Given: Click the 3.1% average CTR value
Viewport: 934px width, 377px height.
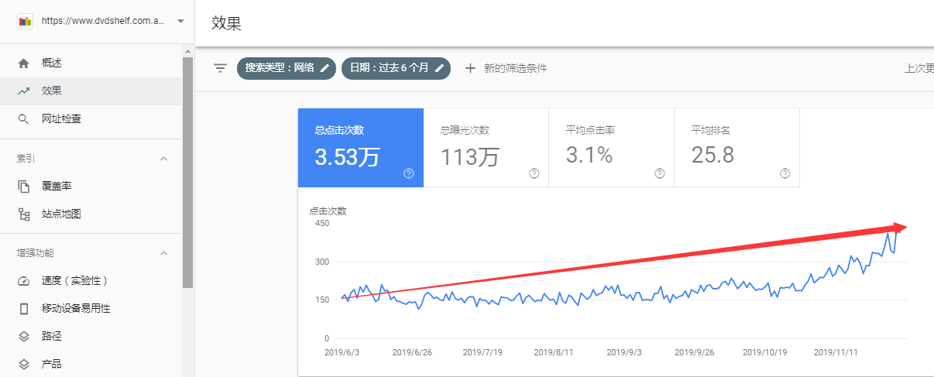Looking at the screenshot, I should (589, 156).
